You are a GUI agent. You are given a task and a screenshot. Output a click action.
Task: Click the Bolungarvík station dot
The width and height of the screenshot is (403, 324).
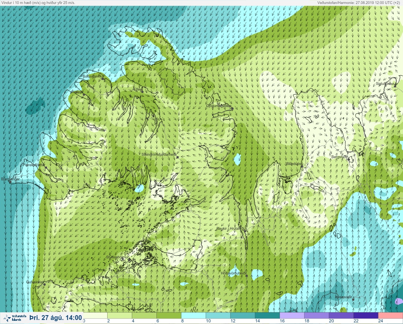103,79
